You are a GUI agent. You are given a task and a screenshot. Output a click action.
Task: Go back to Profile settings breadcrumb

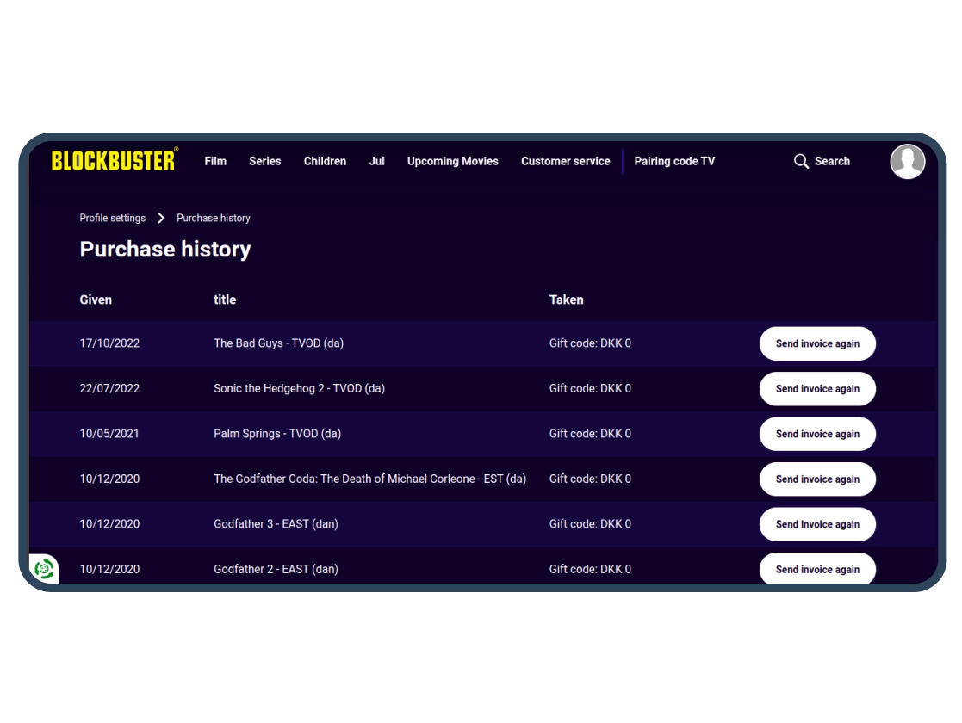pos(112,219)
